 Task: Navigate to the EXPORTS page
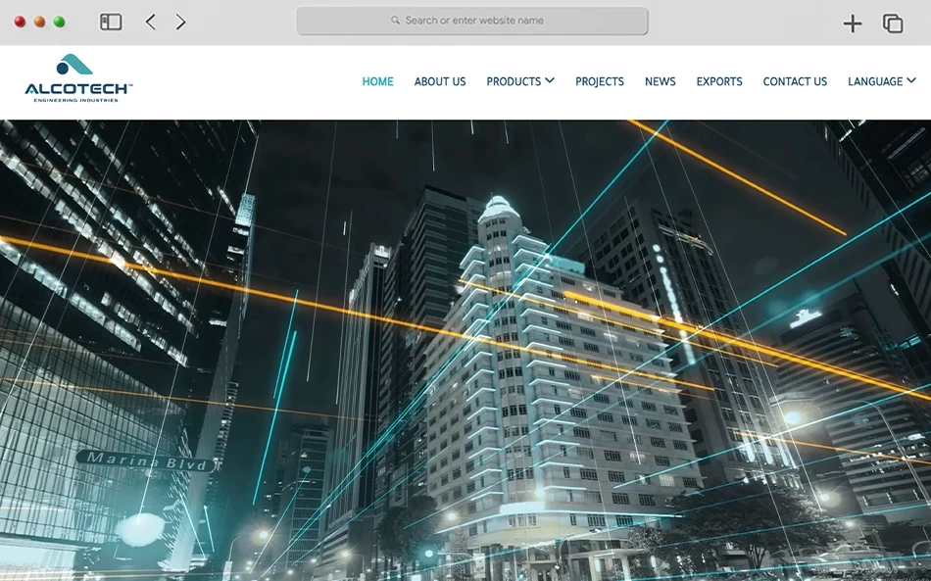tap(719, 81)
